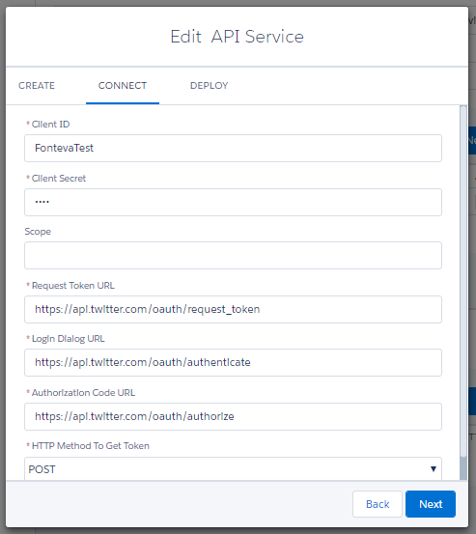Open the HTTP Method To Get Token dropdown
The image size is (476, 534).
pyautogui.click(x=233, y=469)
